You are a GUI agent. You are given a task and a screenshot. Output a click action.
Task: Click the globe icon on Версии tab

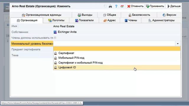(164, 15)
